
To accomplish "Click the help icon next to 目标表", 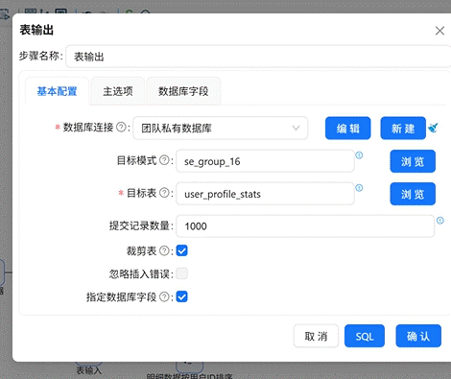I will tap(164, 193).
